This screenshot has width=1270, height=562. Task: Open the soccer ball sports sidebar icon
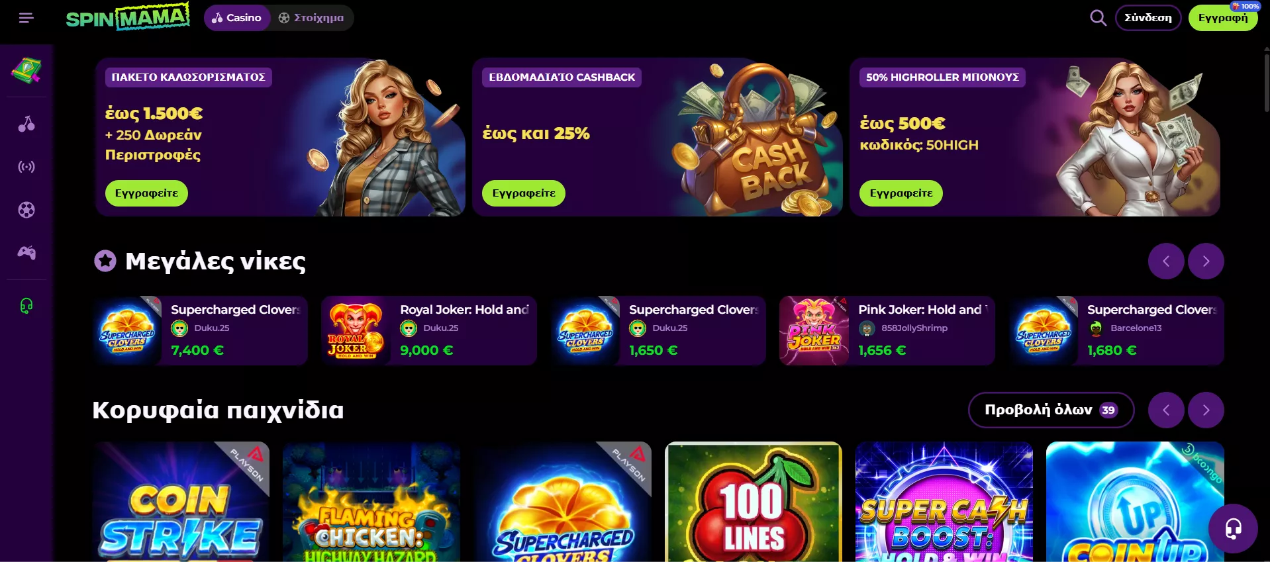point(26,210)
